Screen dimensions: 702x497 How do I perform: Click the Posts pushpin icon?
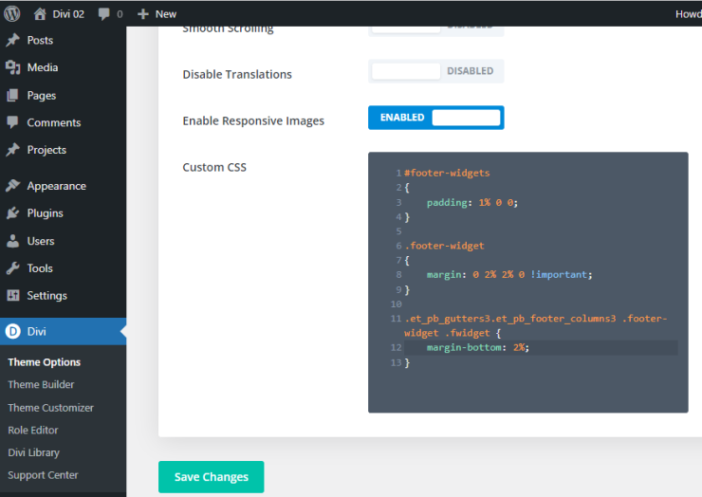13,40
